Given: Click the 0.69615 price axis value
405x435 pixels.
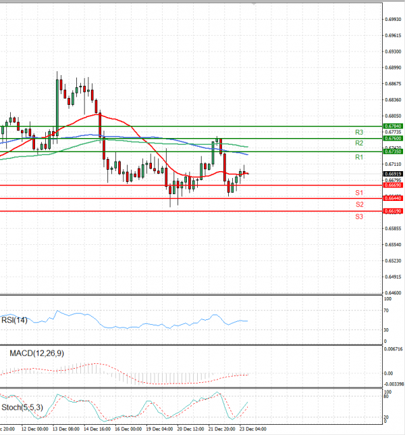Looking at the screenshot, I should (x=393, y=35).
